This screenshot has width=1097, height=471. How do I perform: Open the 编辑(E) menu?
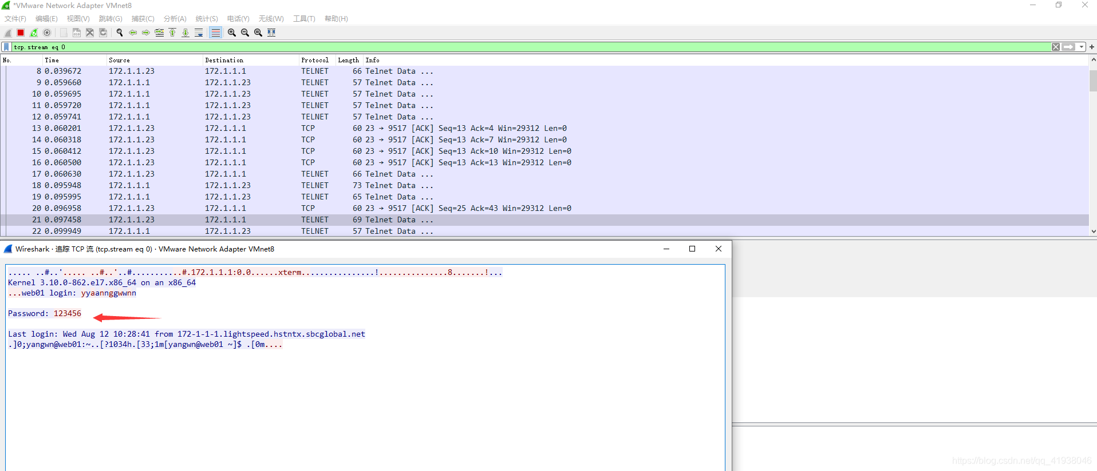click(x=46, y=19)
